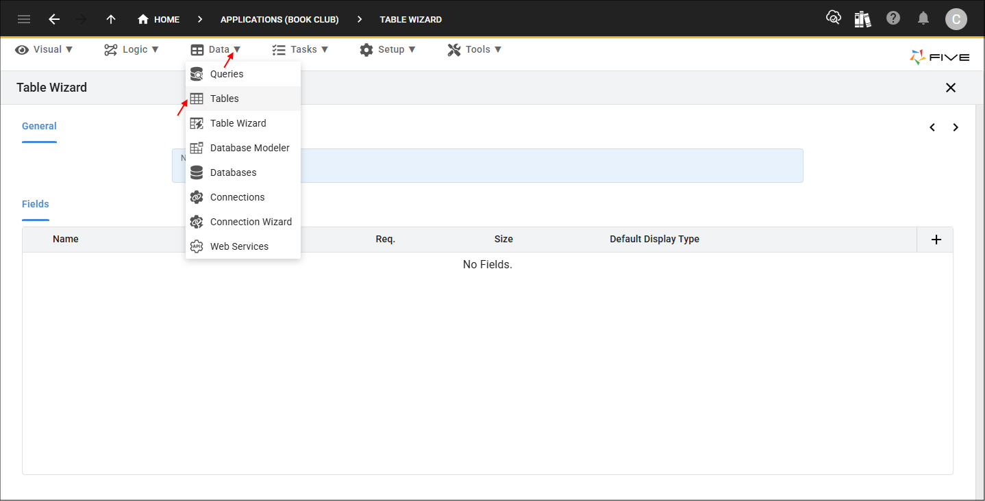
Task: Add a new field with plus button
Action: coord(936,240)
